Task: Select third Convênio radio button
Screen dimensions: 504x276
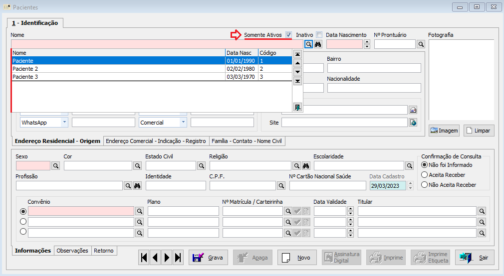Action: (23, 231)
